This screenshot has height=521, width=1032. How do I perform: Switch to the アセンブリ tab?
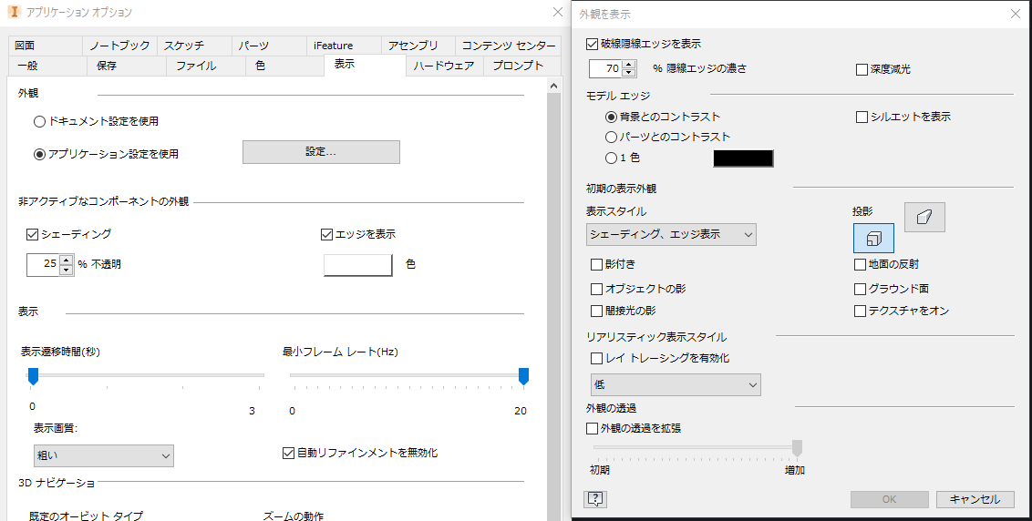pyautogui.click(x=418, y=46)
